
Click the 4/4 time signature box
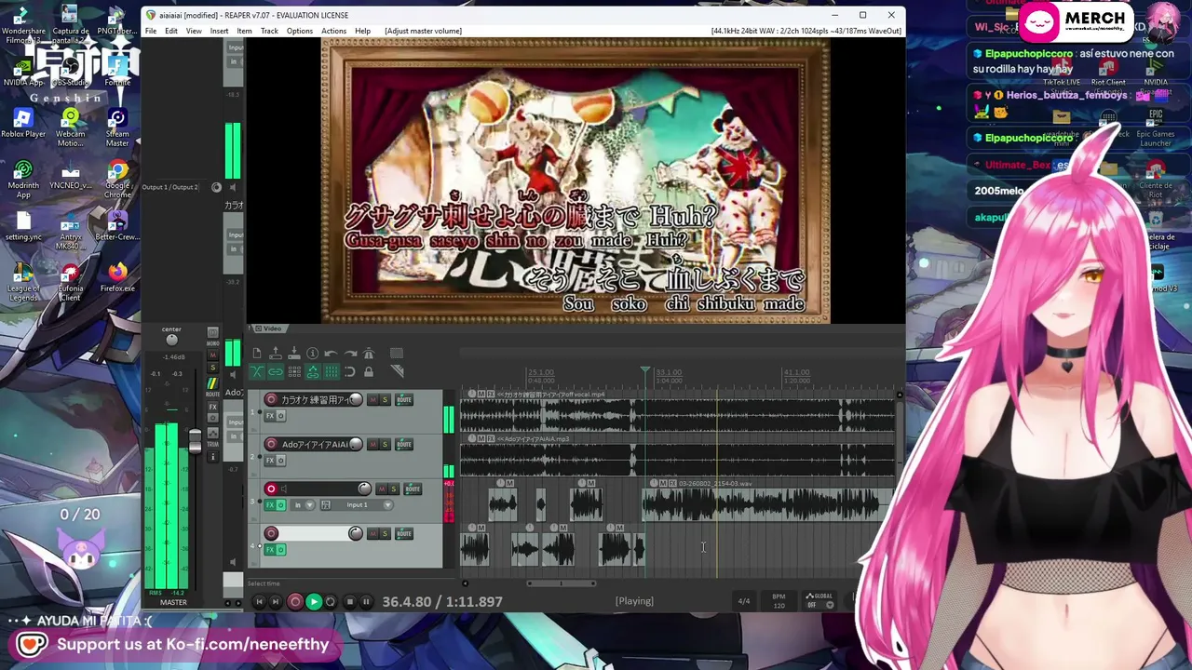[x=744, y=601]
